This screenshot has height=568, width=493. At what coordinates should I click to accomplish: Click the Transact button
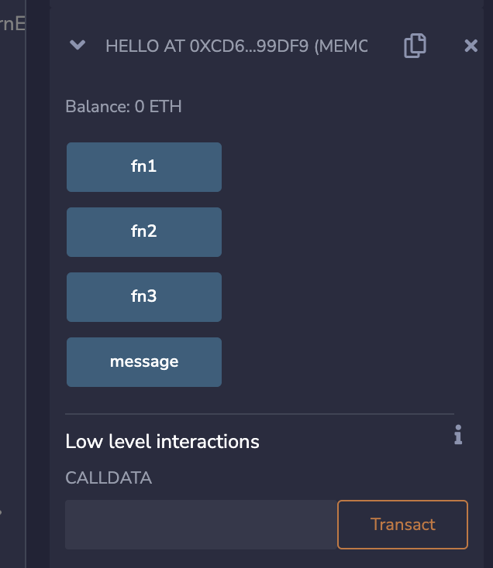coord(402,525)
